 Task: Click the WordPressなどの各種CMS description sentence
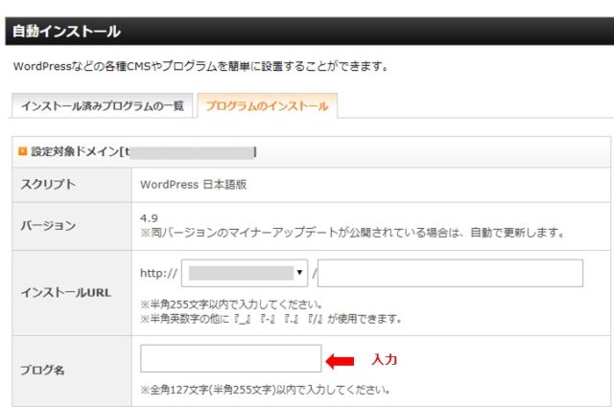point(201,67)
